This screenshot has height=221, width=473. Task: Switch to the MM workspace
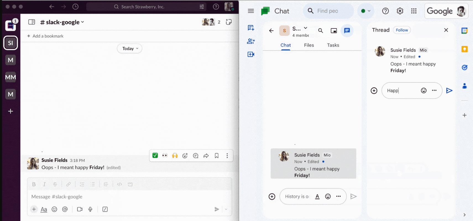pyautogui.click(x=11, y=77)
